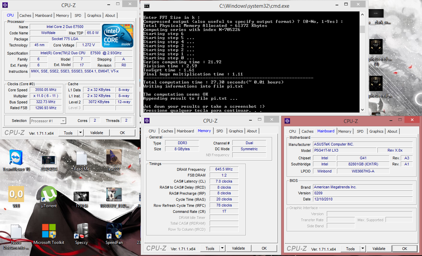
Task: Select the Read Me text file icon
Action: [x=81, y=158]
